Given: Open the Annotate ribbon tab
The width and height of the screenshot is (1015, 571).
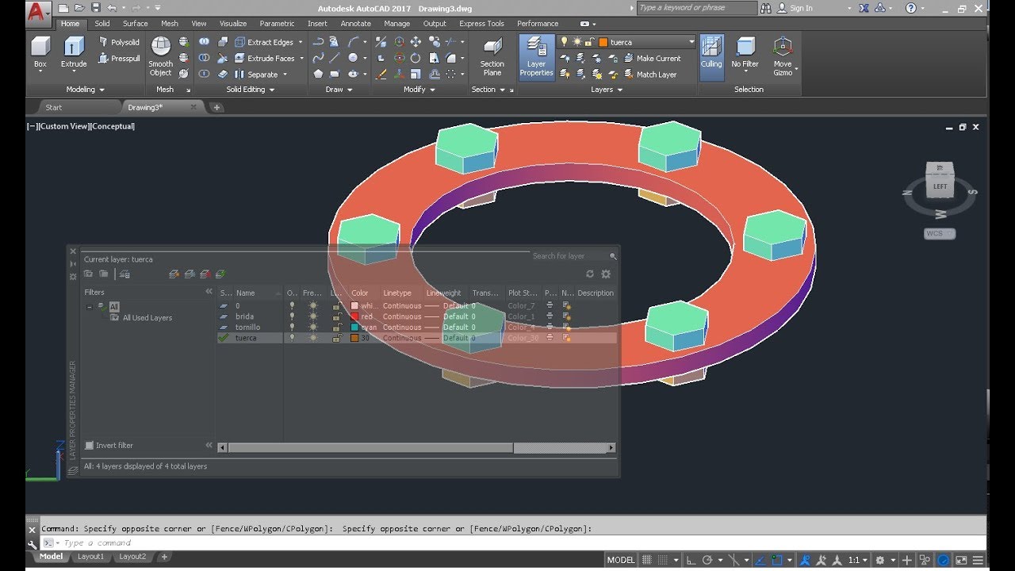Looking at the screenshot, I should tap(356, 24).
